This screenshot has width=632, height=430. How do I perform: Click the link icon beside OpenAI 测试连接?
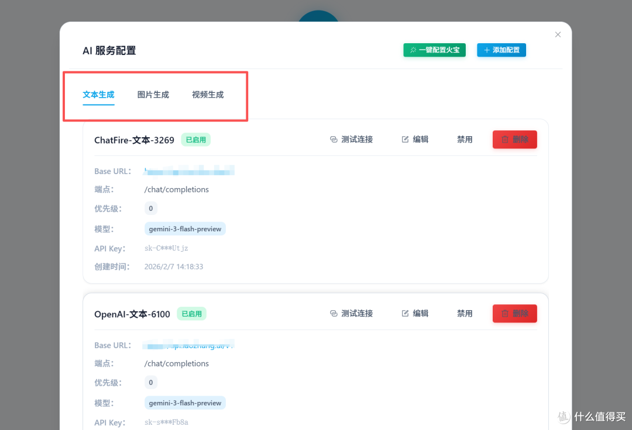tap(334, 313)
